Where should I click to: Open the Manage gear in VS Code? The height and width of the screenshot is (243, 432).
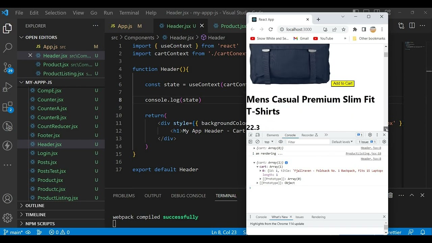coord(7,218)
